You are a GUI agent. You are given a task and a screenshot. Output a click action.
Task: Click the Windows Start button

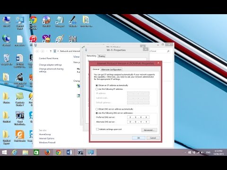point(4,153)
